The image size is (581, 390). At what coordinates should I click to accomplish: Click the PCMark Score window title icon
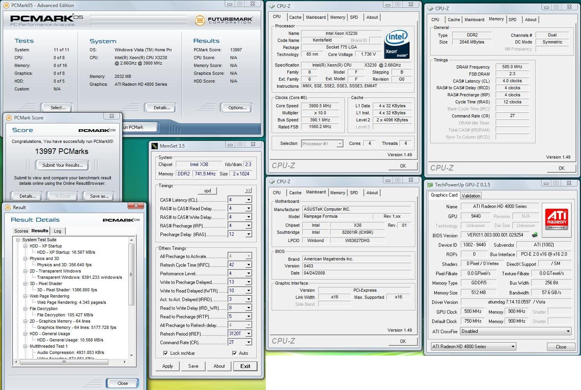(9, 117)
